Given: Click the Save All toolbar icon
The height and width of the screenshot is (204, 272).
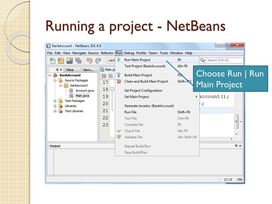Looking at the screenshot, I should tap(78, 61).
